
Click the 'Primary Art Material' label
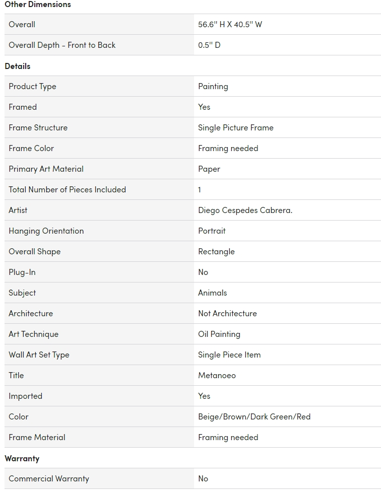coord(46,169)
